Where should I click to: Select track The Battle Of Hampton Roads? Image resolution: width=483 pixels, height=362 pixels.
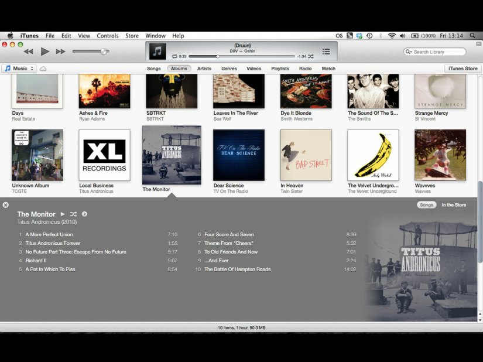pos(276,269)
